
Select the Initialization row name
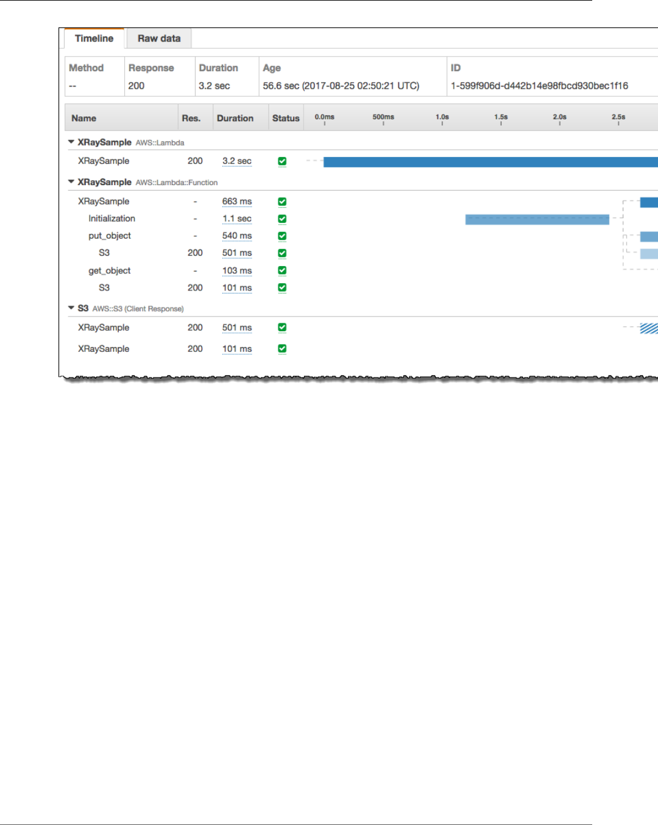112,219
